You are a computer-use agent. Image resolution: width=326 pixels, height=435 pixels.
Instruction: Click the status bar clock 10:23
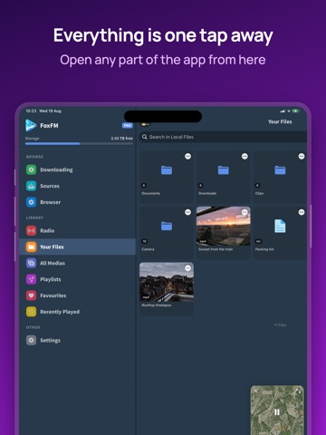(x=31, y=111)
